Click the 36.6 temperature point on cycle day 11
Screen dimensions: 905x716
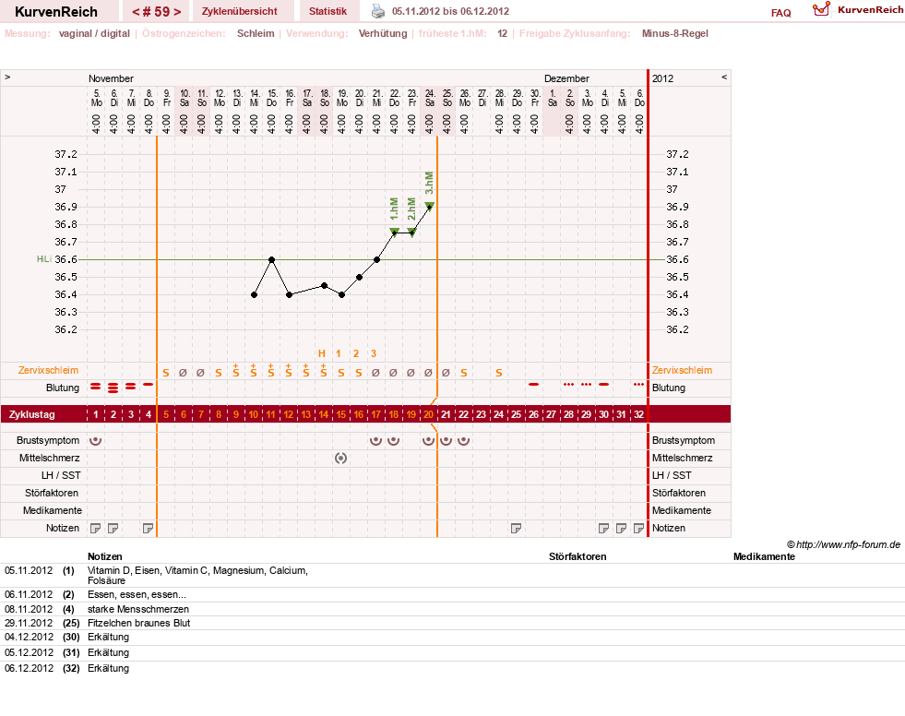tap(272, 260)
